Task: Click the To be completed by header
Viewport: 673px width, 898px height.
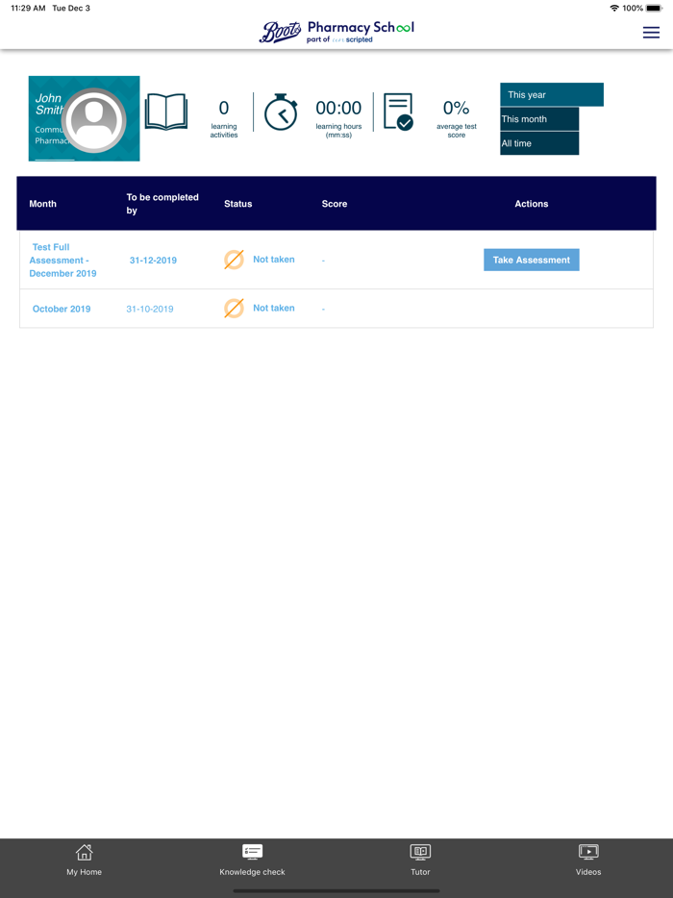Action: 162,204
